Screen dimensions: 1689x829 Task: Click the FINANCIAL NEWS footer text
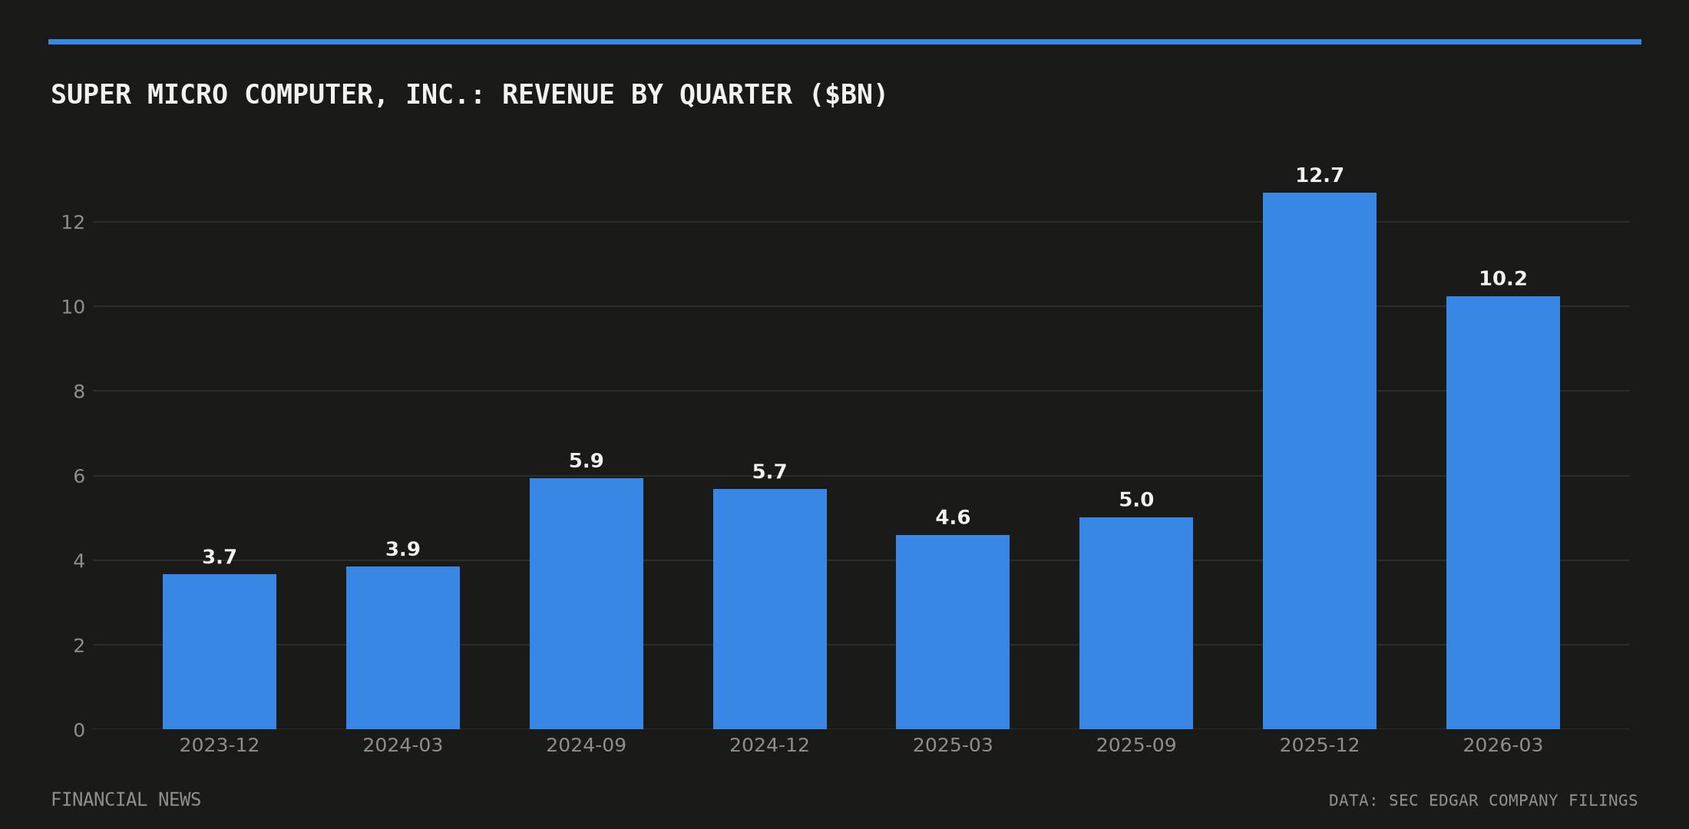pyautogui.click(x=126, y=800)
